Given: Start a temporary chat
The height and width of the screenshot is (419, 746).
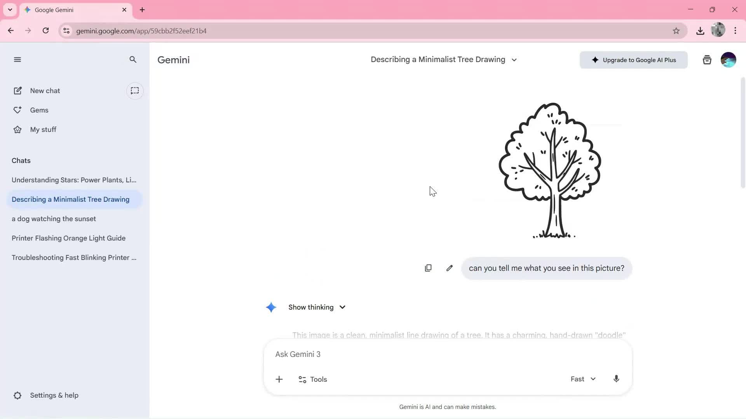Looking at the screenshot, I should 135,91.
